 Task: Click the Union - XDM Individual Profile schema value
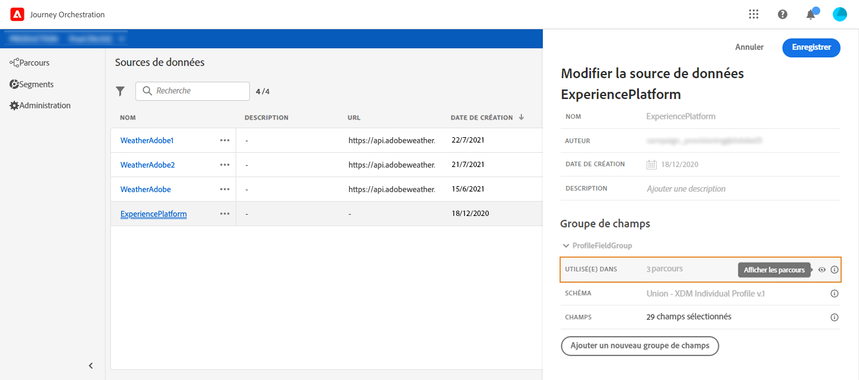click(x=706, y=294)
